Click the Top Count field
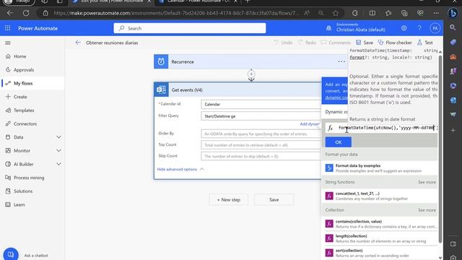The image size is (462, 260). (x=261, y=145)
